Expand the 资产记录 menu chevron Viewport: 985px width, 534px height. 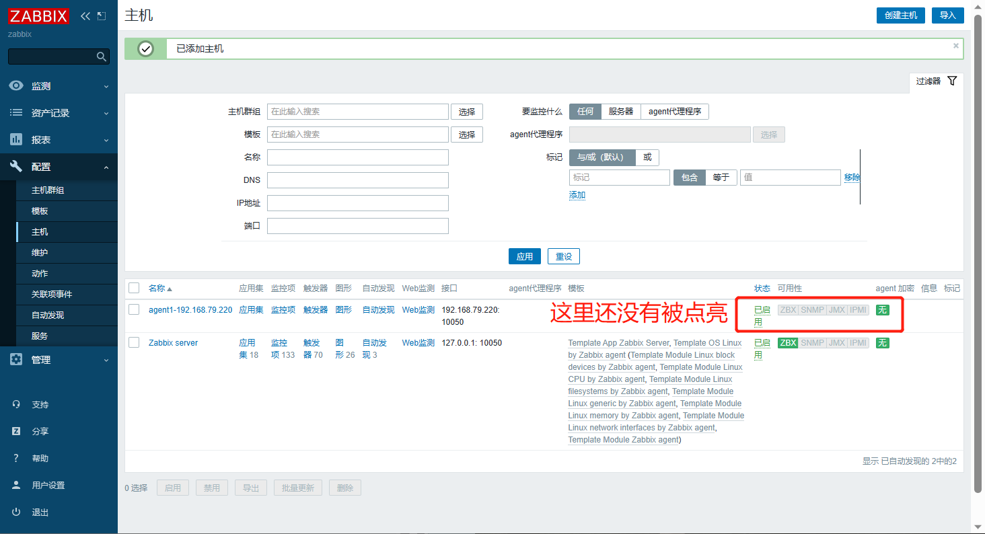106,113
